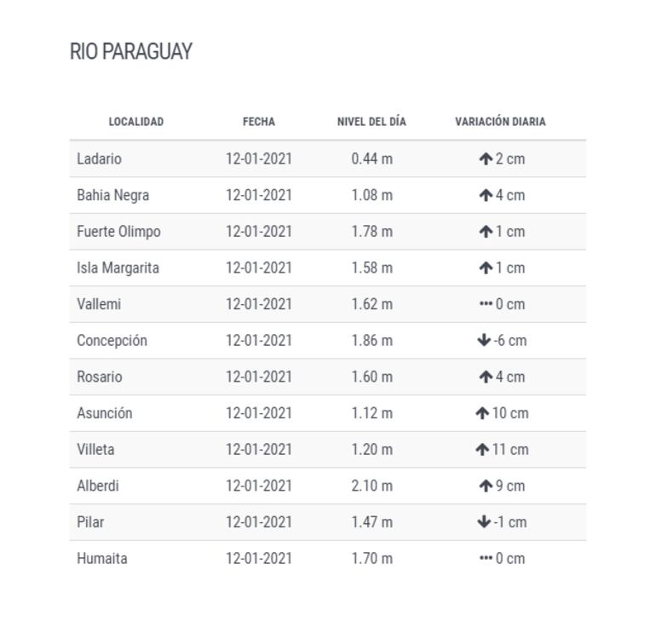This screenshot has width=656, height=627.
Task: Click the Asunción date 12-01-2021
Action: click(x=259, y=413)
